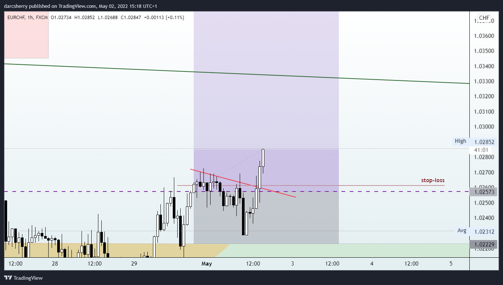Viewport: 503px width, 285px height.
Task: Select the green descending trendline
Action: click(x=236, y=74)
